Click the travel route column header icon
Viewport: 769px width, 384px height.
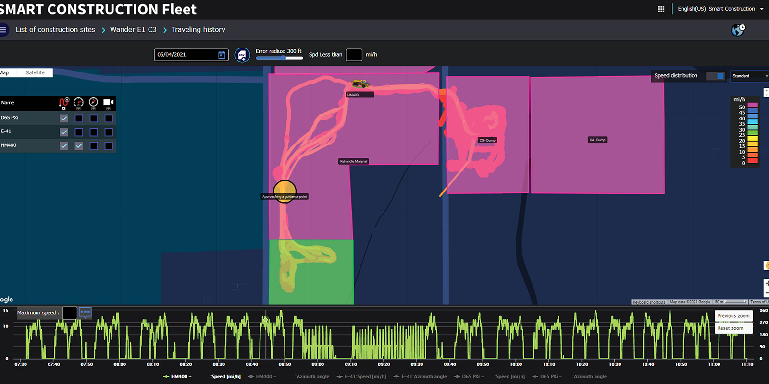coord(63,102)
